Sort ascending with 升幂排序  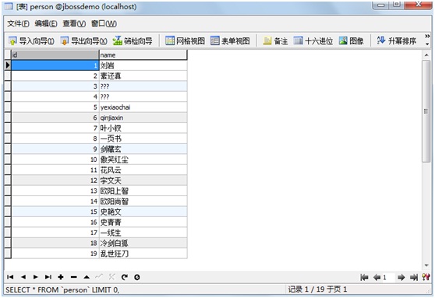[397, 41]
